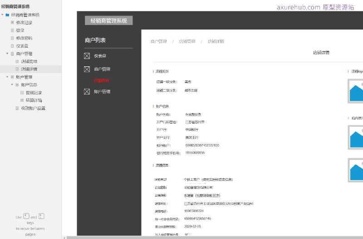
Task: Click the 店铺详情 page title text
Action: coord(321,53)
